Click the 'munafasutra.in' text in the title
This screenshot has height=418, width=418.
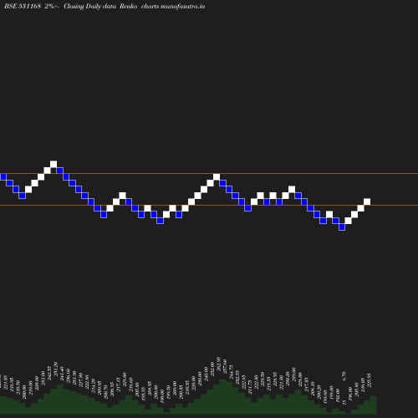click(x=183, y=6)
